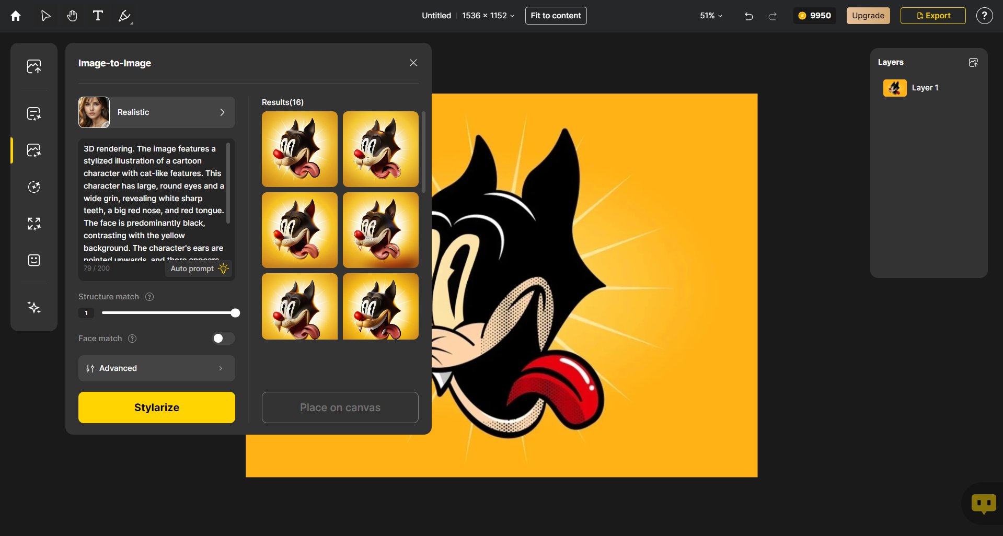Viewport: 1003px width, 536px height.
Task: Open the text-to-image sidebar tool
Action: coord(34,113)
